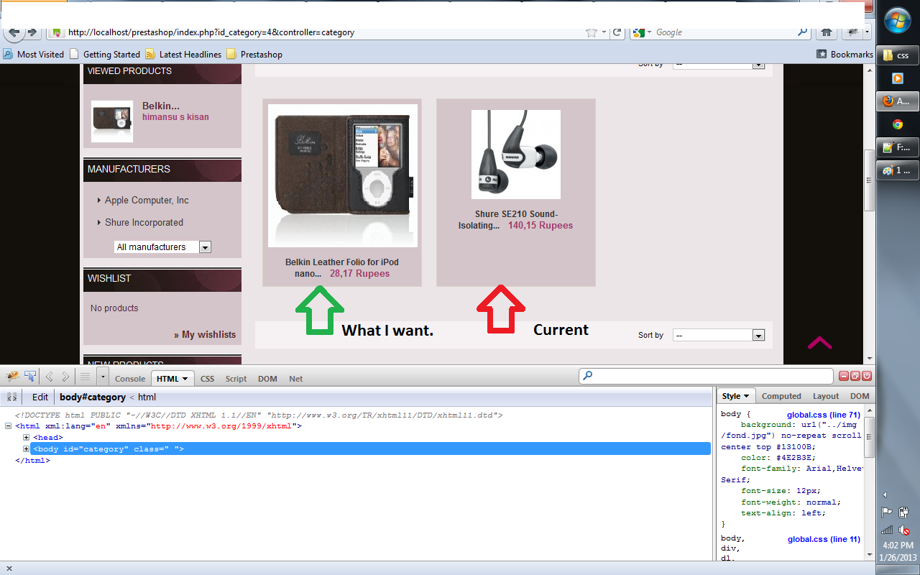Reload the current page
Viewport: 920px width, 575px height.
click(617, 32)
